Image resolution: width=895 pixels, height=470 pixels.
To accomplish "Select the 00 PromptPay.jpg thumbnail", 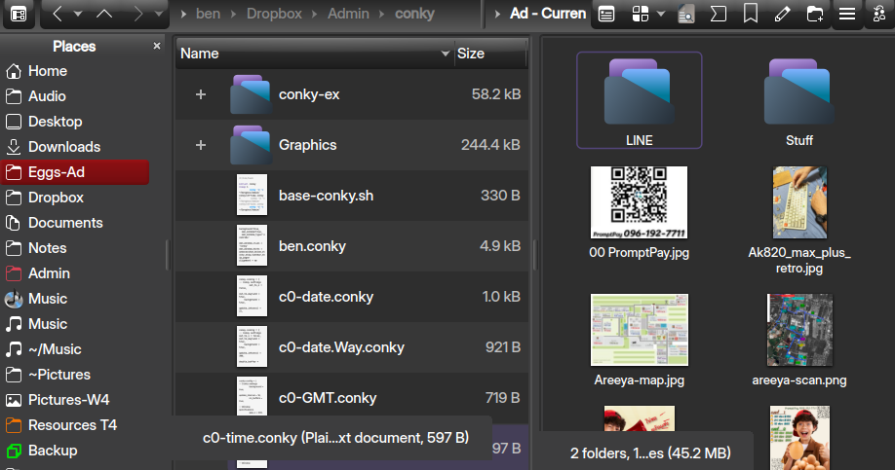I will click(639, 202).
